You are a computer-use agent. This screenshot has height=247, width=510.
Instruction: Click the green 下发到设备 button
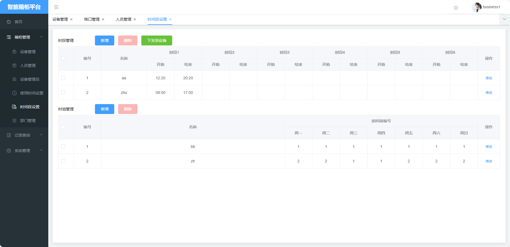pos(156,40)
